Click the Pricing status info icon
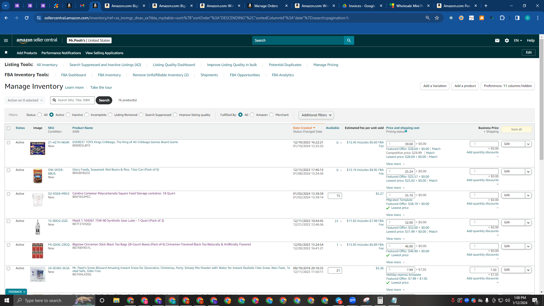This screenshot has width=544, height=306. (406, 131)
